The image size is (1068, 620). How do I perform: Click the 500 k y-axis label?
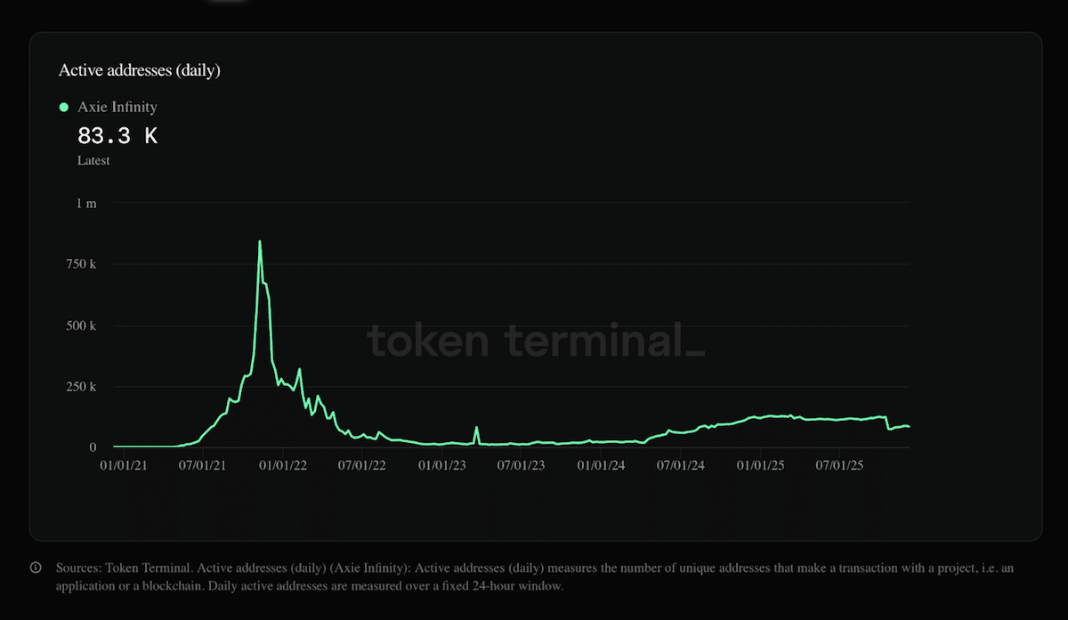(x=82, y=326)
